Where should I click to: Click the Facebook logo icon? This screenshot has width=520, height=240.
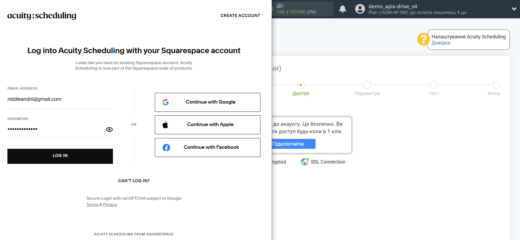166,147
